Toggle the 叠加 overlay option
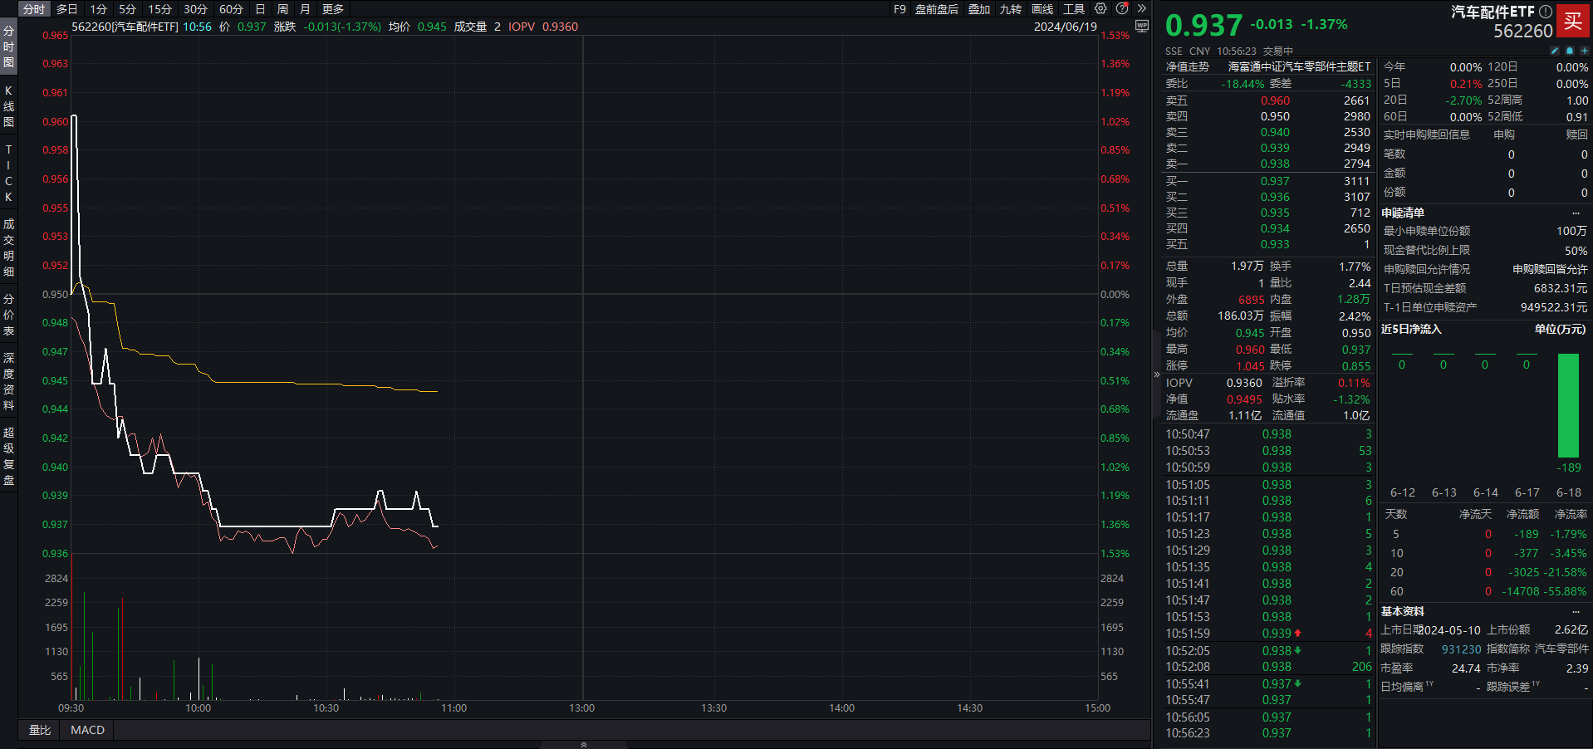The width and height of the screenshot is (1593, 749). pos(979,9)
